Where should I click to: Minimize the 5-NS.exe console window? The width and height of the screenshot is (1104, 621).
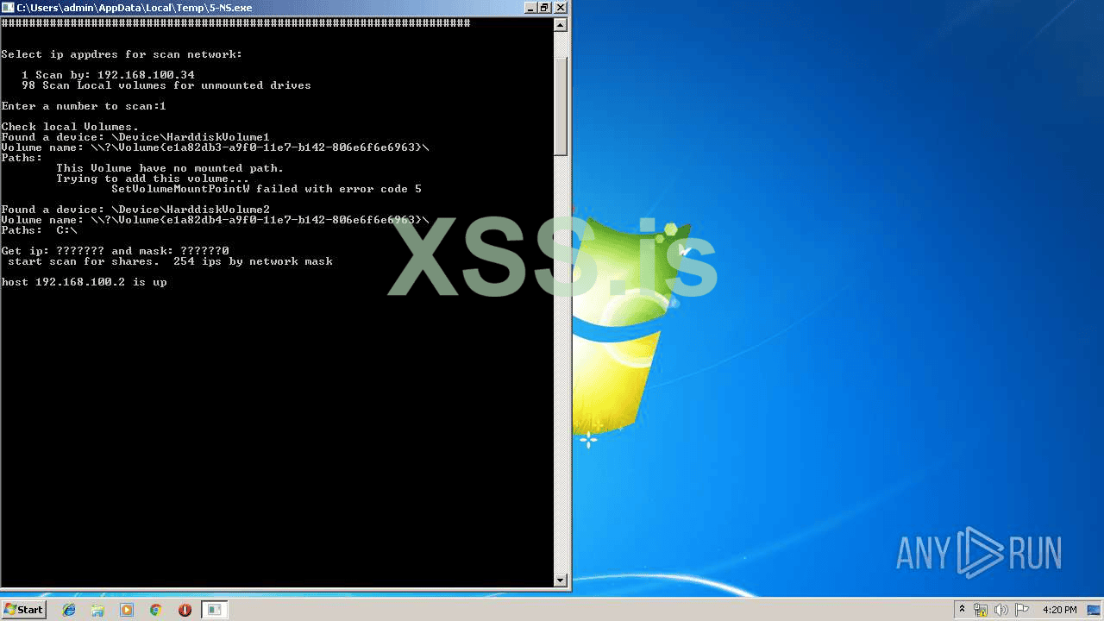tap(530, 7)
